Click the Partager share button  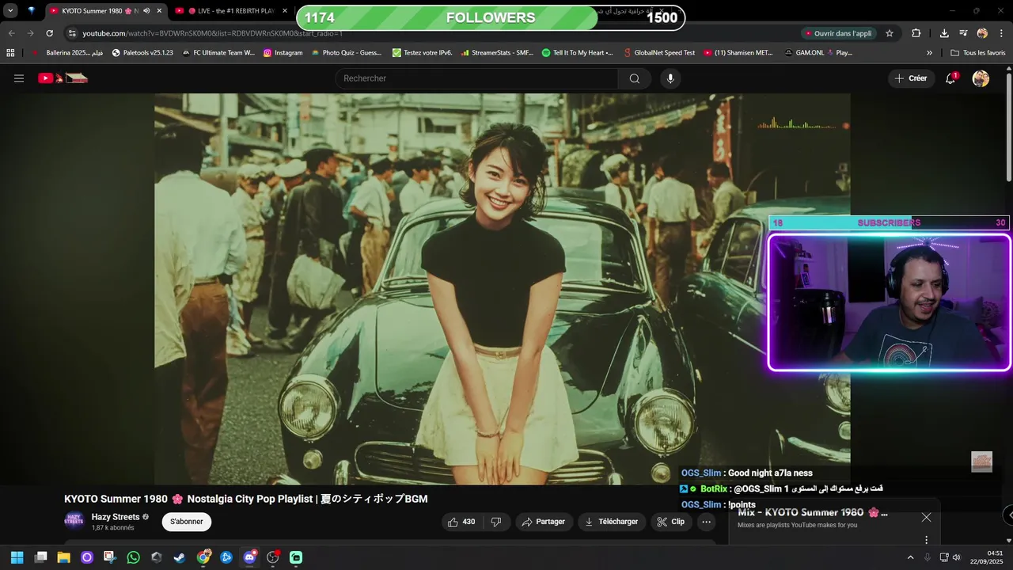(x=544, y=522)
